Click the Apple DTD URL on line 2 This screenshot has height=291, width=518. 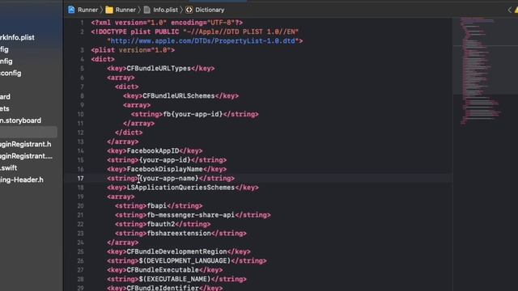[203, 41]
